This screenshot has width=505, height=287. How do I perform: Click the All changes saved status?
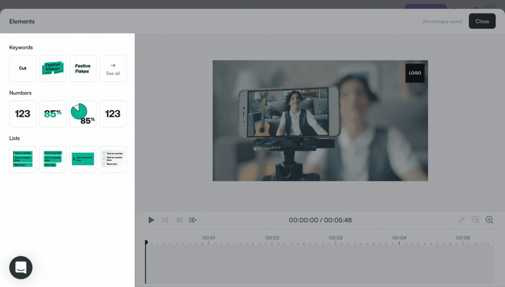click(443, 21)
